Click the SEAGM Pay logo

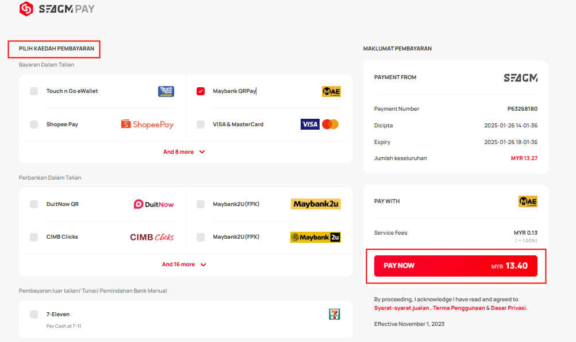pos(57,9)
